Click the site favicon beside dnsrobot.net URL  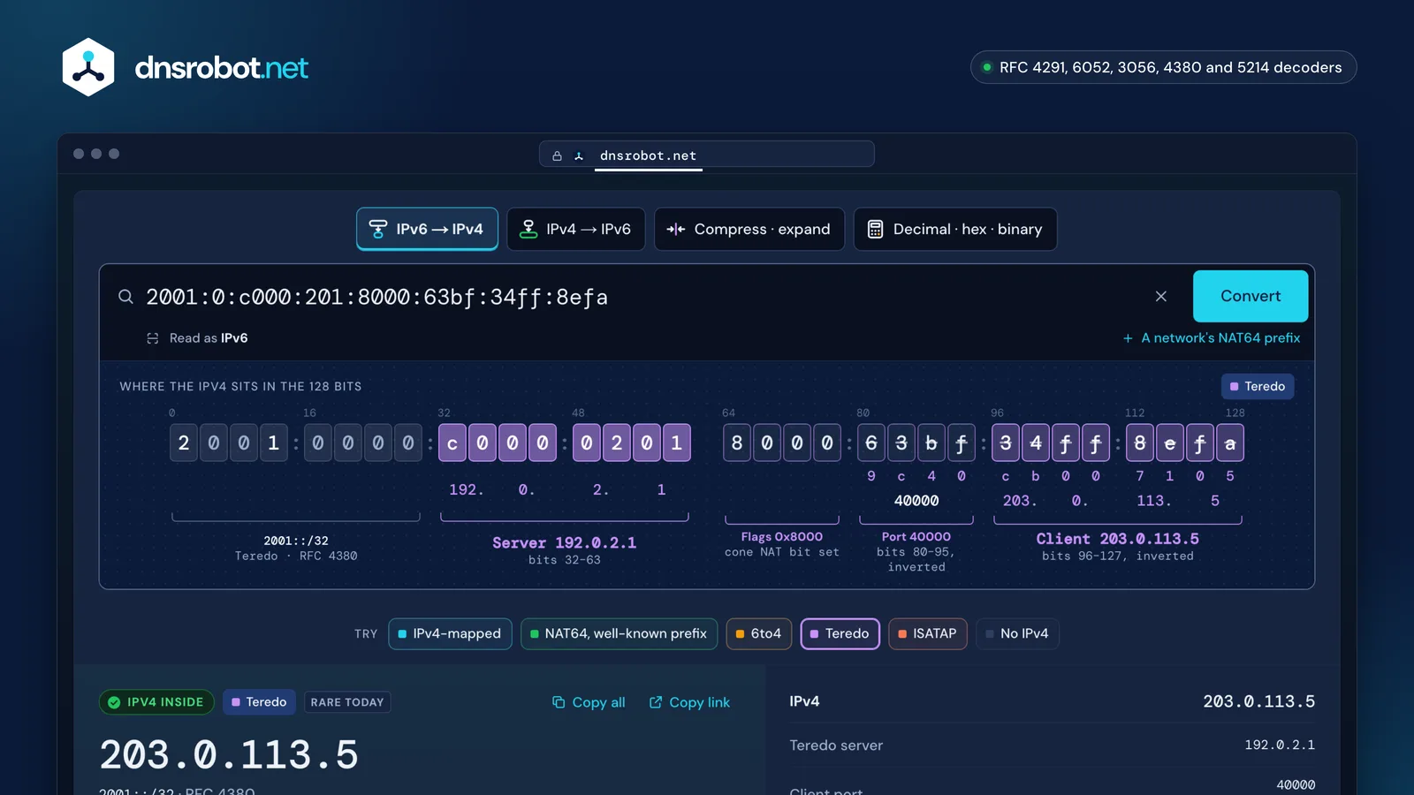click(x=579, y=155)
